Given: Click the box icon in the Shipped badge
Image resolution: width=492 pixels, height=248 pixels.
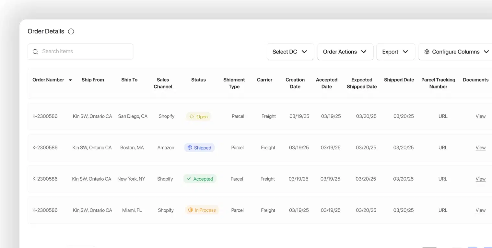Looking at the screenshot, I should point(190,148).
